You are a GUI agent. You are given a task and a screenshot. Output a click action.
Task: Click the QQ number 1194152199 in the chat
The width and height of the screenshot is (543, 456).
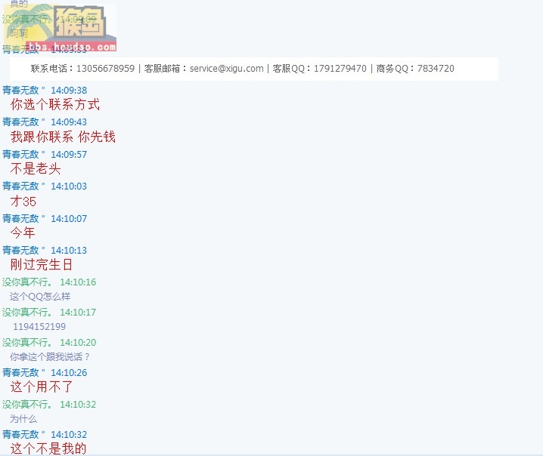[39, 326]
